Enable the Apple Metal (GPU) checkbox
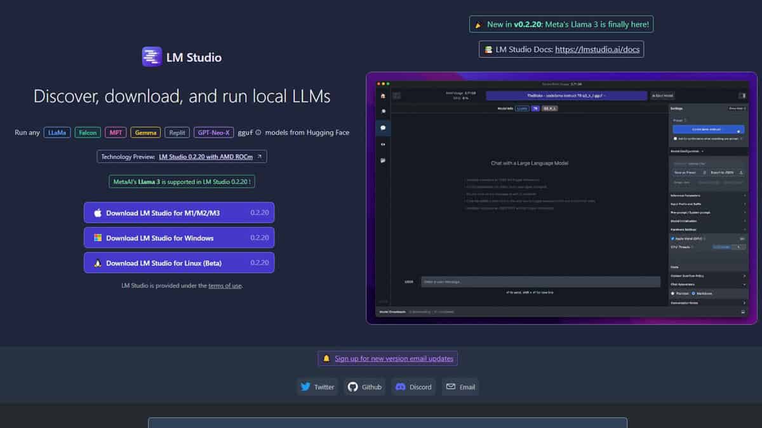Image resolution: width=762 pixels, height=428 pixels. [672, 238]
